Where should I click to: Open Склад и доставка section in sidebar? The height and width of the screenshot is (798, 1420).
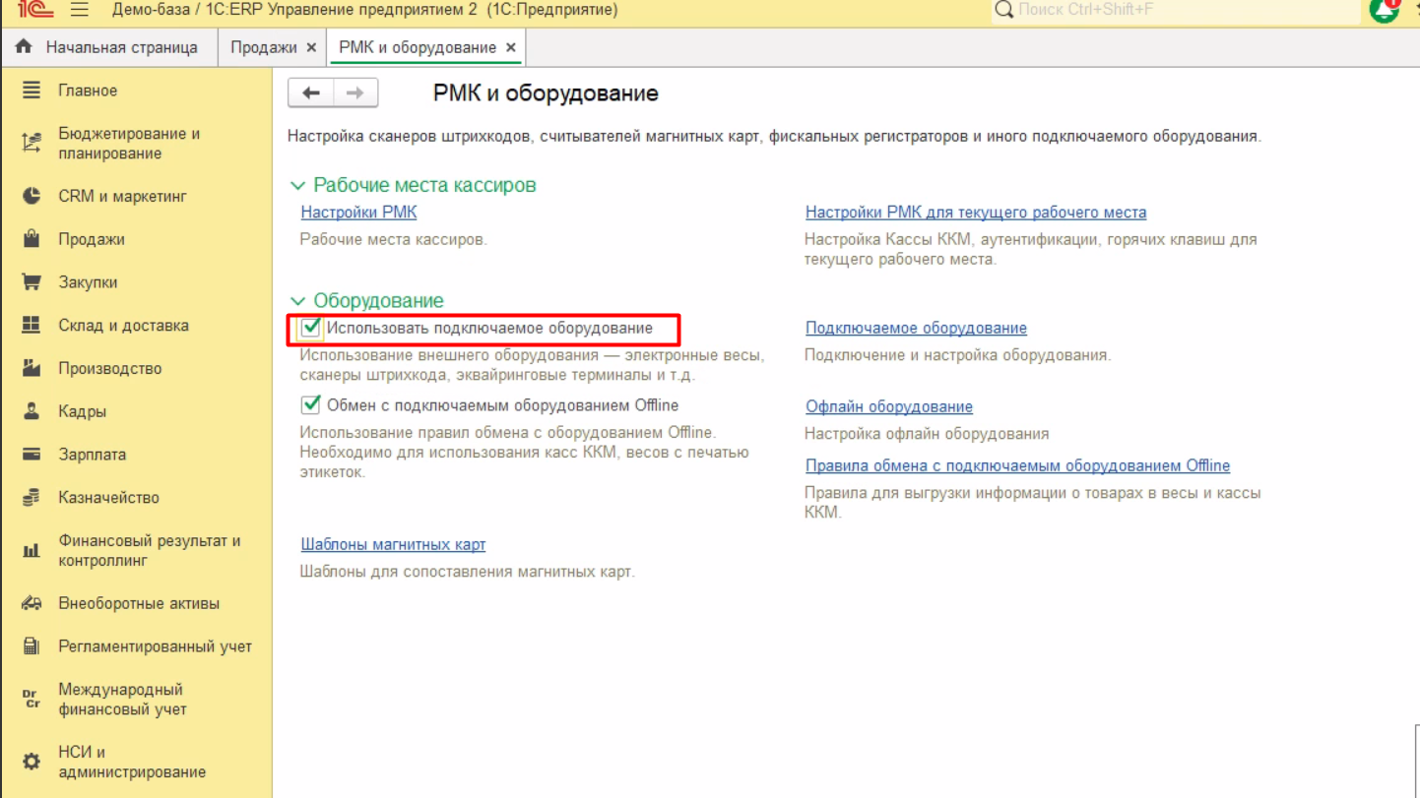click(123, 326)
